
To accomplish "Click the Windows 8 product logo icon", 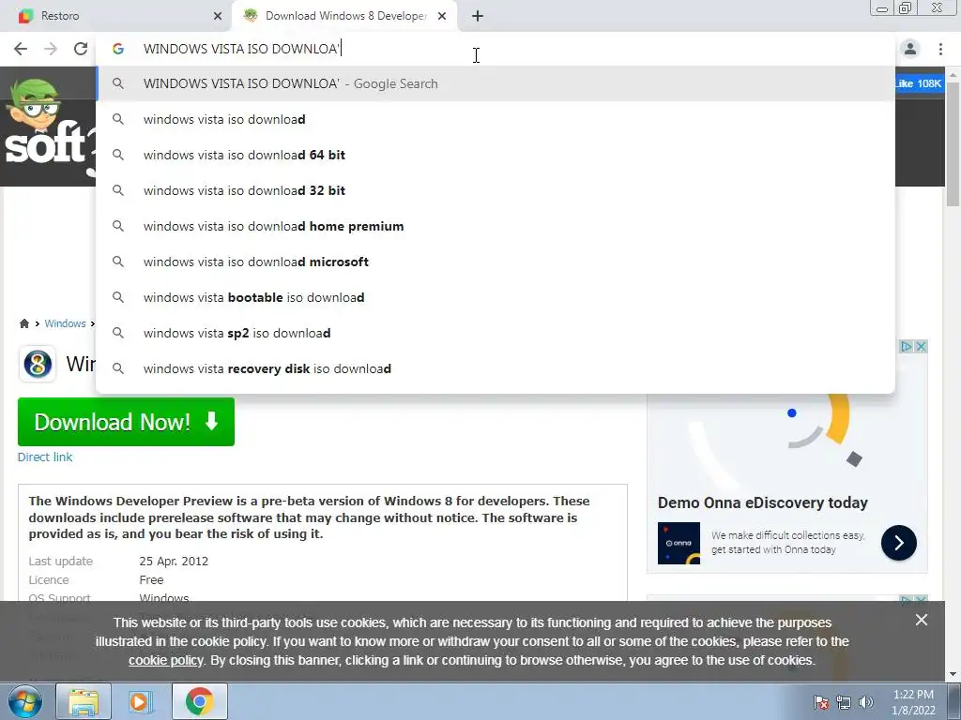I will pyautogui.click(x=38, y=365).
